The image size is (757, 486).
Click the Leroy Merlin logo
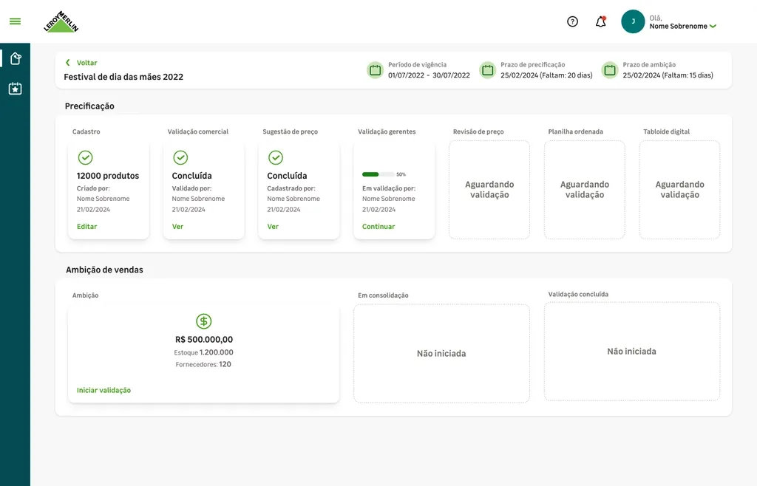(61, 21)
